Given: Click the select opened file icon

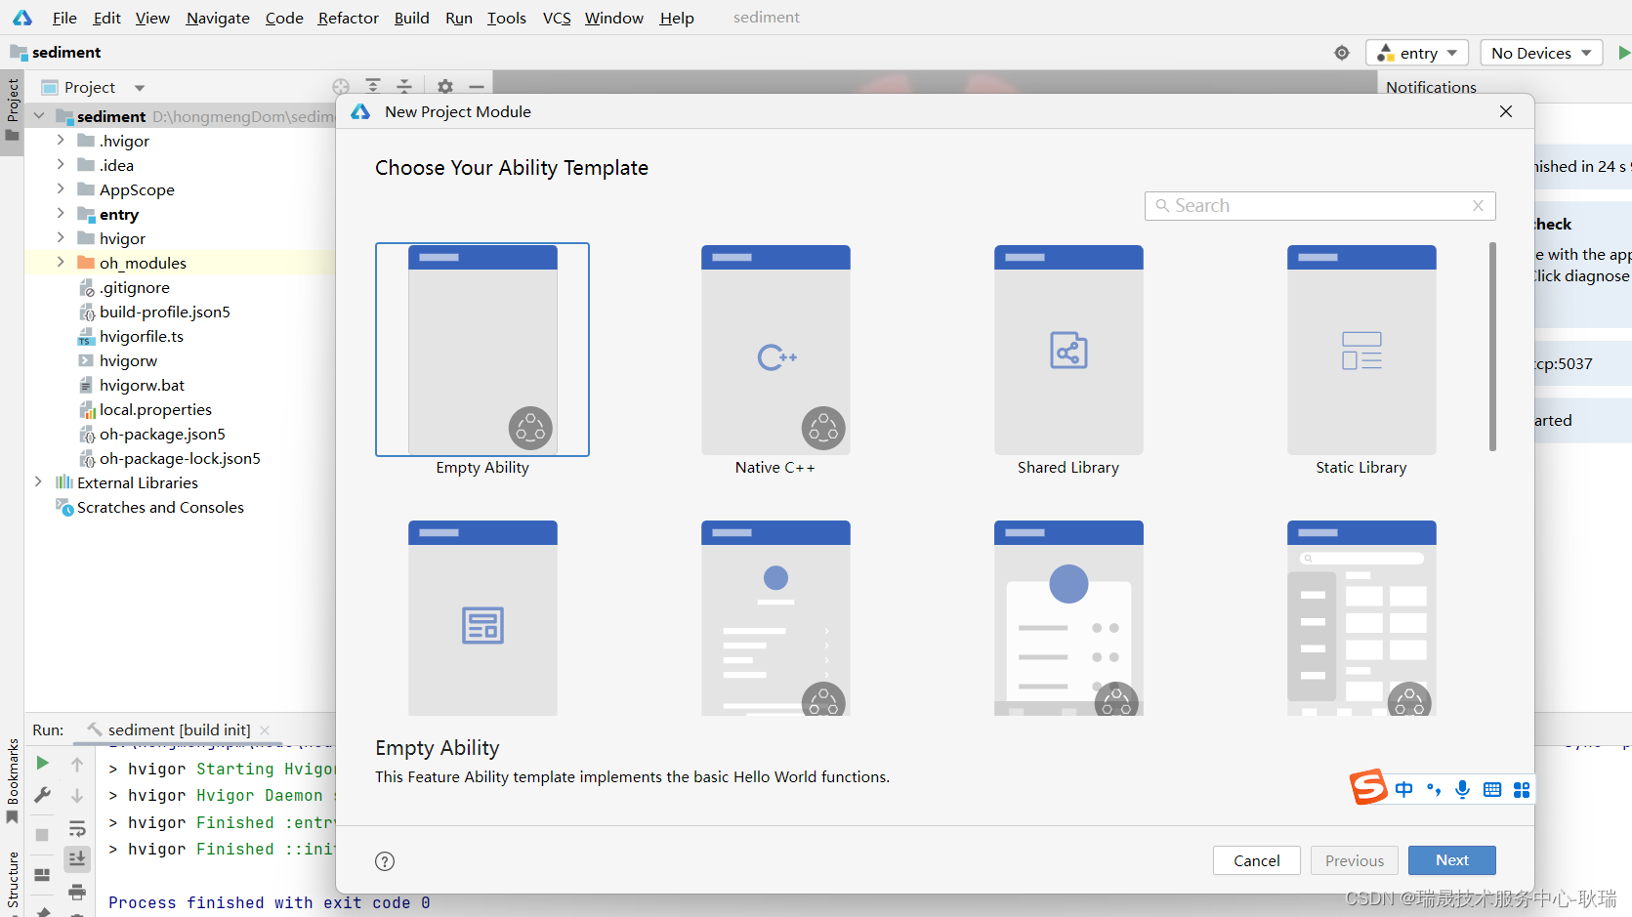Looking at the screenshot, I should point(341,87).
